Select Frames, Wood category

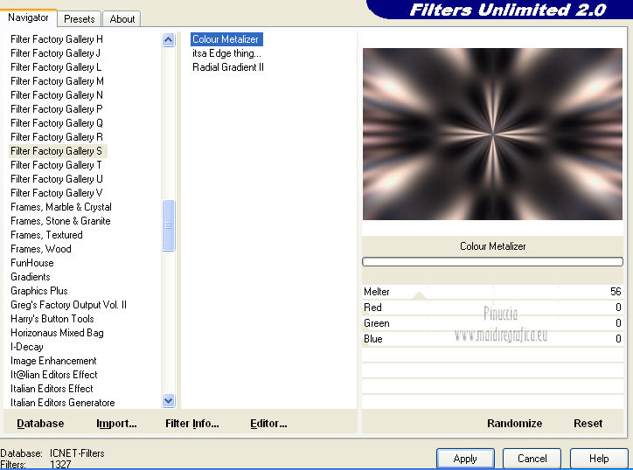pos(41,249)
